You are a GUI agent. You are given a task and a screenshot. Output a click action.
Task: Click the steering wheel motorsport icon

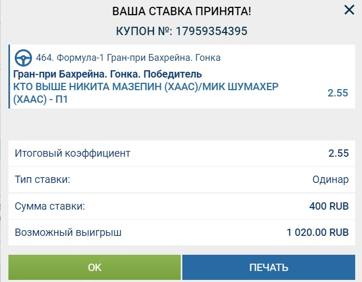coord(23,58)
